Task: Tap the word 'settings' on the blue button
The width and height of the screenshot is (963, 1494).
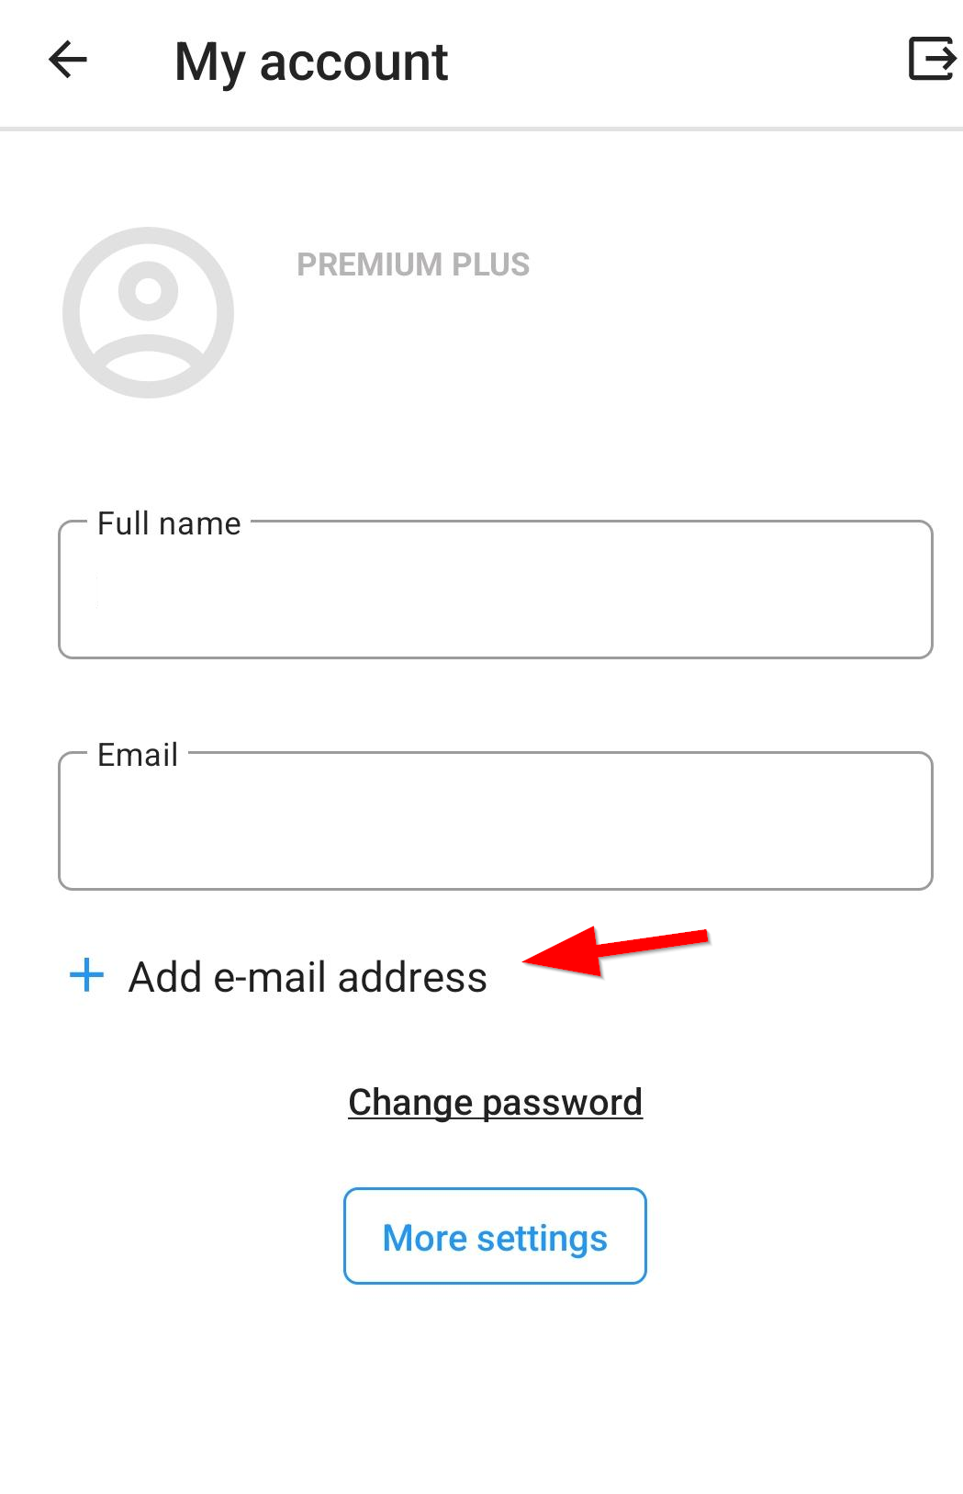Action: click(x=543, y=1239)
